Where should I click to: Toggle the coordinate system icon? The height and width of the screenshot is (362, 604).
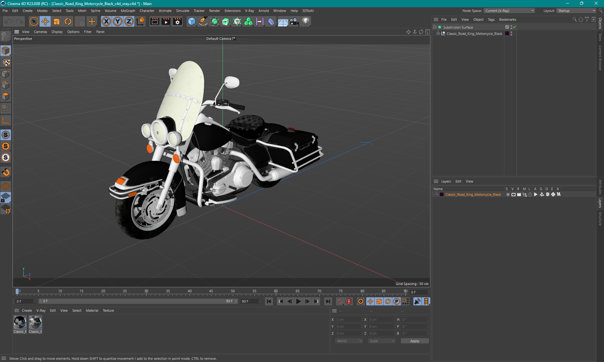(141, 21)
